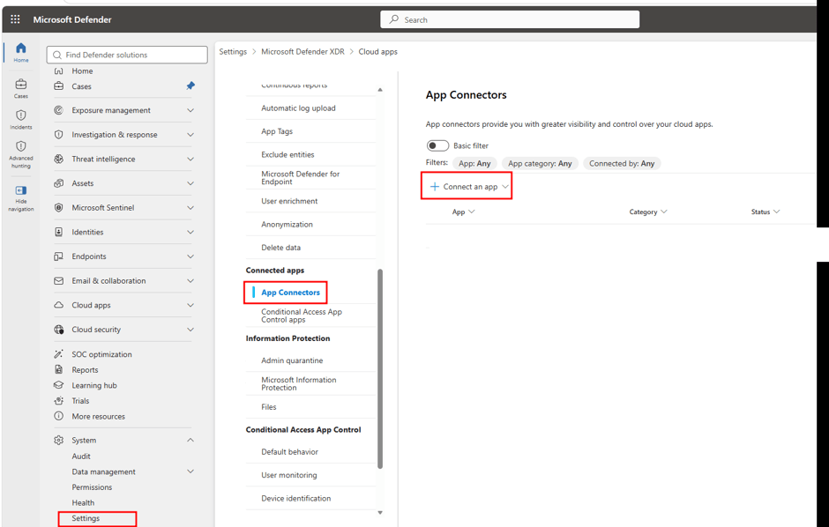The image size is (829, 527).
Task: Click the Assets icon
Action: click(x=59, y=183)
